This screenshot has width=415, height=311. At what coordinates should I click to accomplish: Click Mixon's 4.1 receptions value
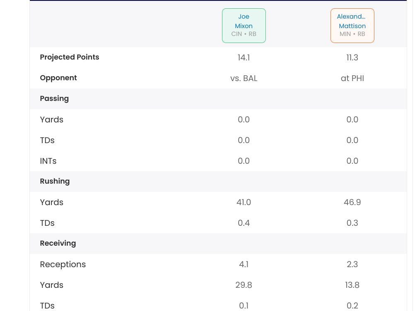(244, 264)
